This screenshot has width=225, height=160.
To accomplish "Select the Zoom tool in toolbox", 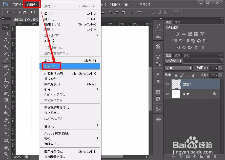I will (6, 154).
